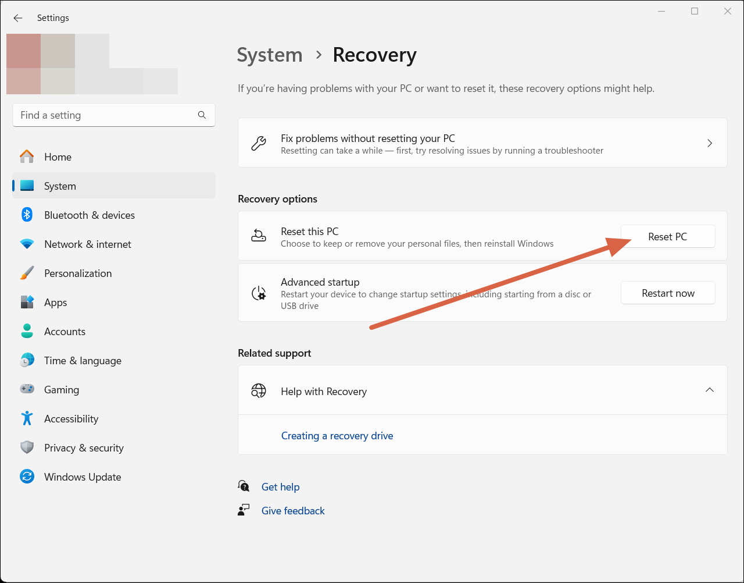Click the Bluetooth & devices icon
This screenshot has height=583, width=744.
27,215
